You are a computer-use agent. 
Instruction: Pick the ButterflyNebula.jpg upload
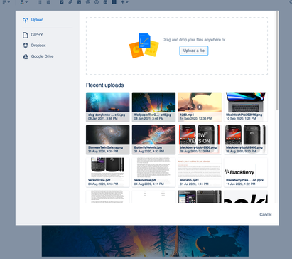[x=153, y=139]
